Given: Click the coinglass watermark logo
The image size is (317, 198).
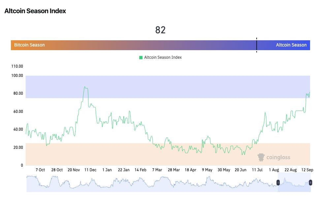Looking at the screenshot, I should click(x=274, y=157).
